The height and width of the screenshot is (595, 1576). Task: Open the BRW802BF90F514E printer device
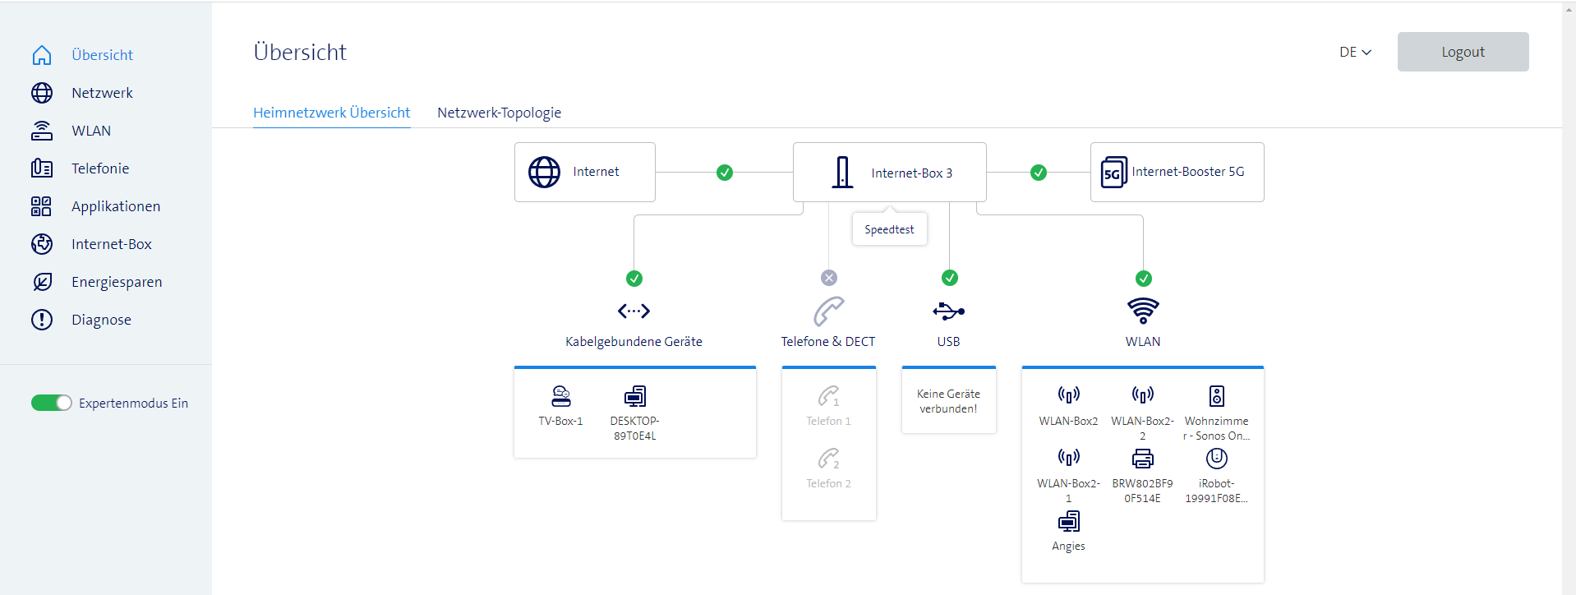[1142, 459]
